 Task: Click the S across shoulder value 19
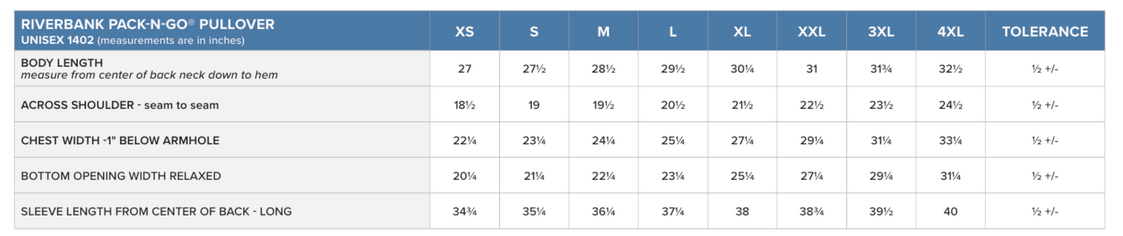point(534,105)
